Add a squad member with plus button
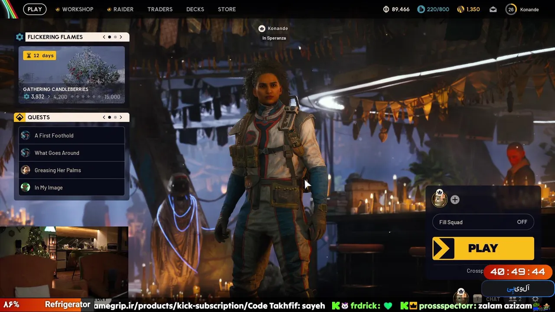The height and width of the screenshot is (312, 555). pos(455,199)
